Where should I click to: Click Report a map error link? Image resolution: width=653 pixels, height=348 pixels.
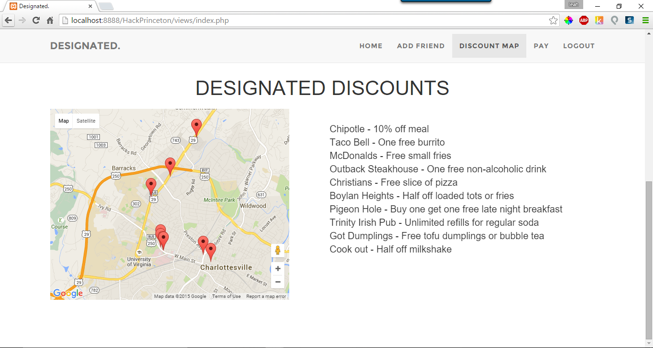point(266,296)
